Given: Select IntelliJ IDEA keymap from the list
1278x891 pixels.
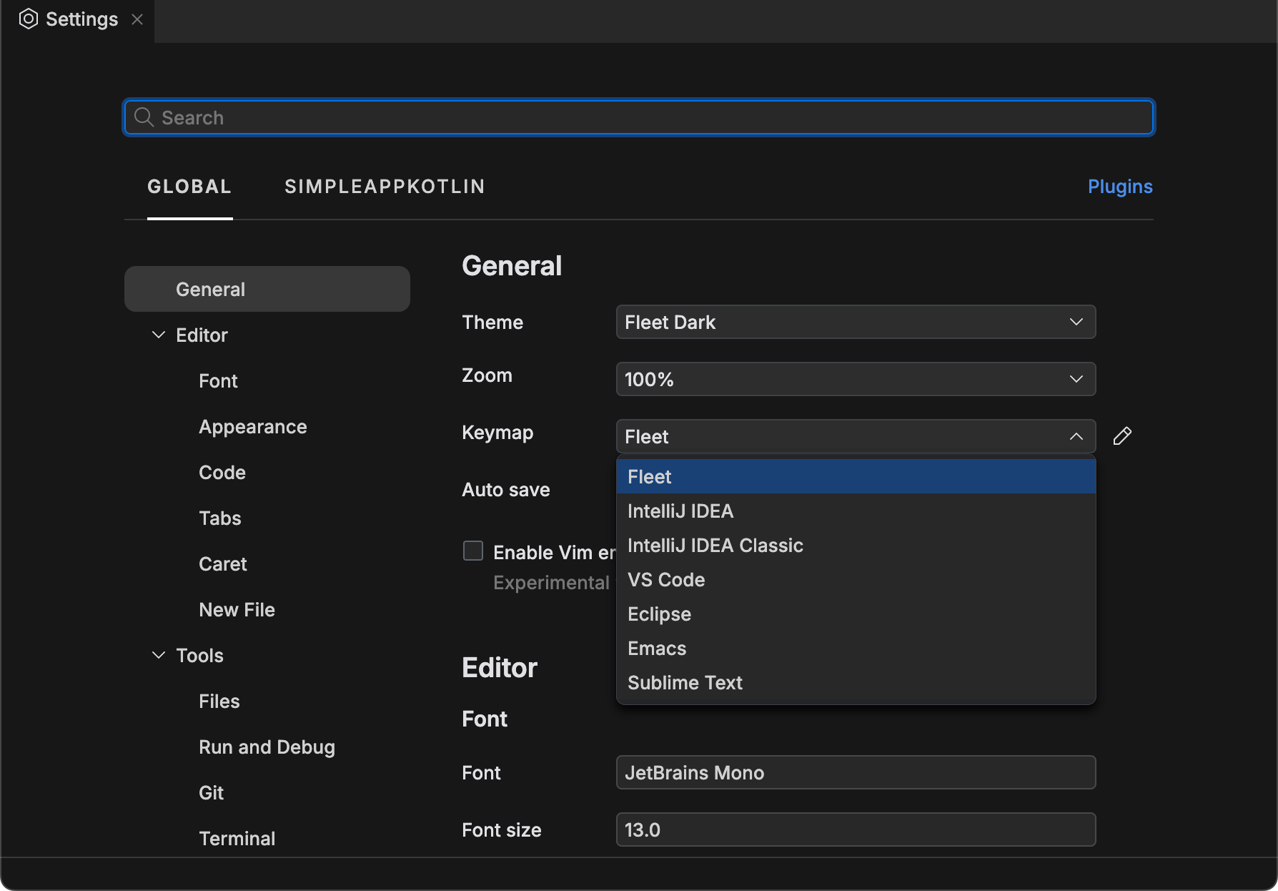Looking at the screenshot, I should point(680,511).
